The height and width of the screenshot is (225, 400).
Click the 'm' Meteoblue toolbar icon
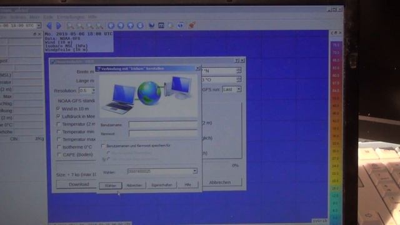[161, 25]
